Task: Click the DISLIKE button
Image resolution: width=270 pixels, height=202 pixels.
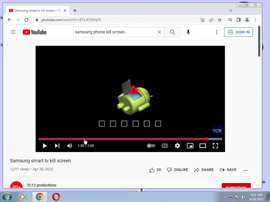Action: [177, 170]
